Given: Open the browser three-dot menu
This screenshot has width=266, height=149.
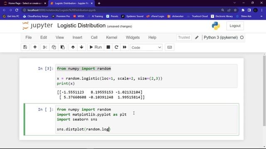Looking at the screenshot, I should (261, 10).
